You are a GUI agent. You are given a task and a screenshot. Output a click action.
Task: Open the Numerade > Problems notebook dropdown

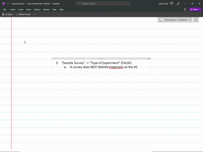coord(175,20)
